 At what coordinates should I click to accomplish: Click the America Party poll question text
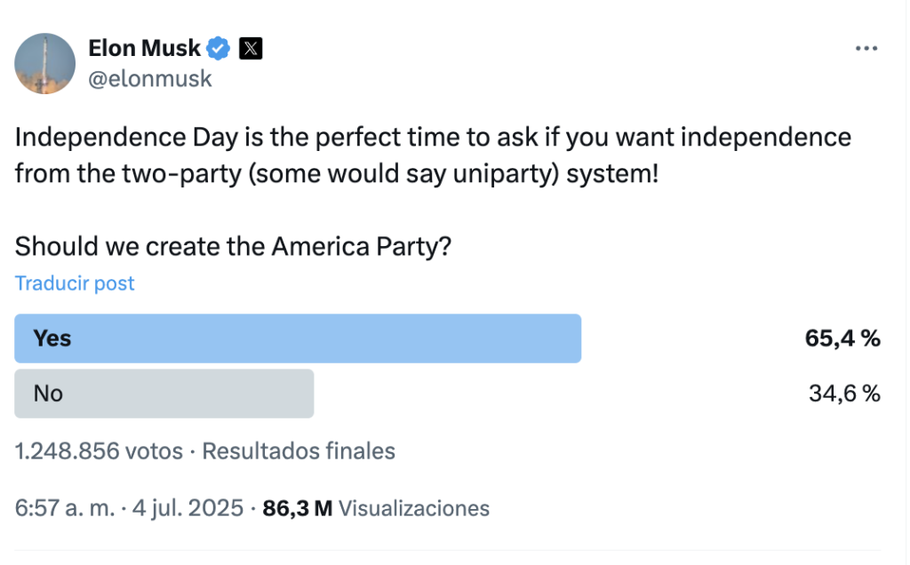(x=233, y=246)
